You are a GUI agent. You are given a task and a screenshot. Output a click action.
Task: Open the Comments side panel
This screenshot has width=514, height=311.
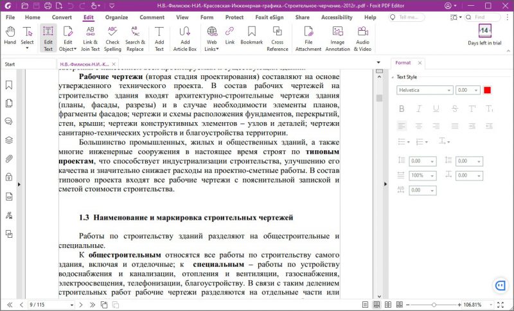click(9, 121)
